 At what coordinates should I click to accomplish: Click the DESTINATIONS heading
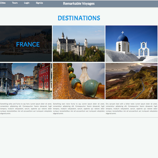pyautogui.click(x=79, y=18)
